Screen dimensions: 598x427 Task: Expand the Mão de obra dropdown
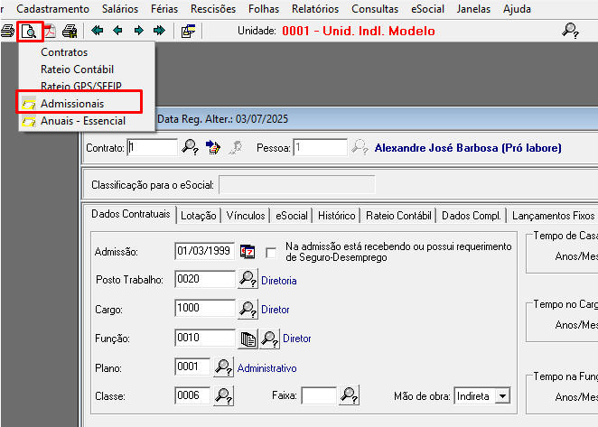pos(503,395)
